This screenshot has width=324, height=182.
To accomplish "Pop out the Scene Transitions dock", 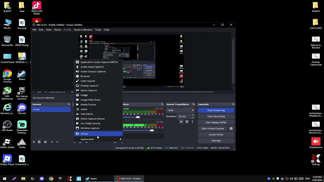I will 194,104.
